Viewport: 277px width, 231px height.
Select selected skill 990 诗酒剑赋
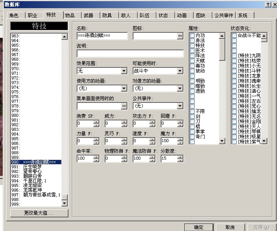[36, 162]
